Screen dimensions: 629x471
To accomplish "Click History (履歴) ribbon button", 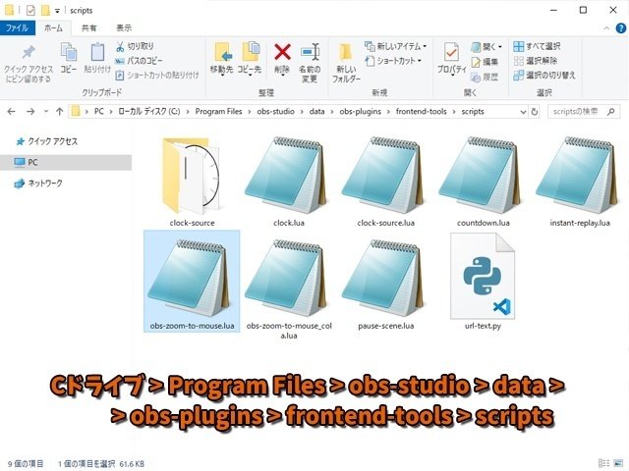I will 485,77.
